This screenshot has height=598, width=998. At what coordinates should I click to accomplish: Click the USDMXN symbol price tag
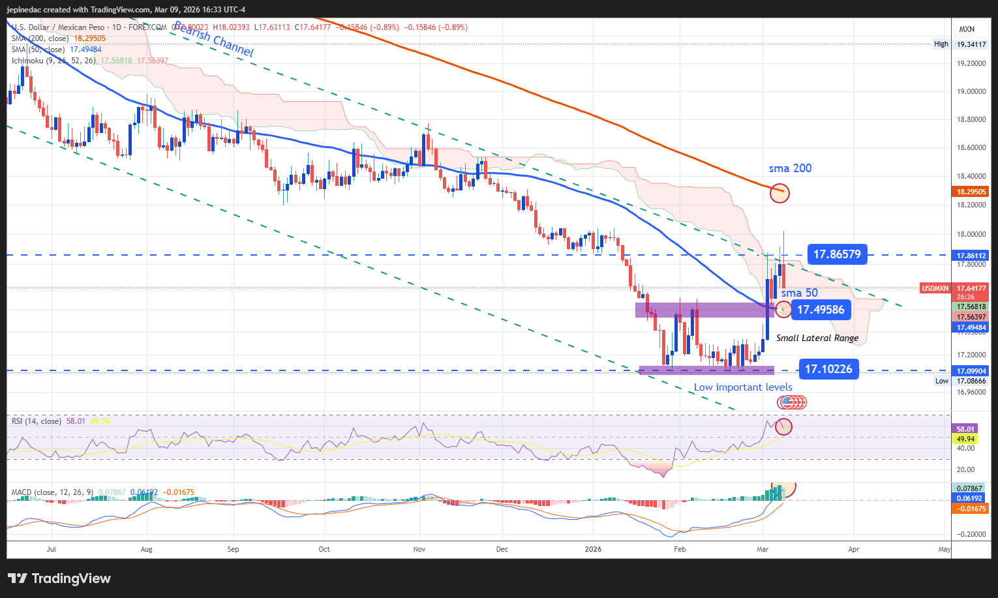coord(935,288)
